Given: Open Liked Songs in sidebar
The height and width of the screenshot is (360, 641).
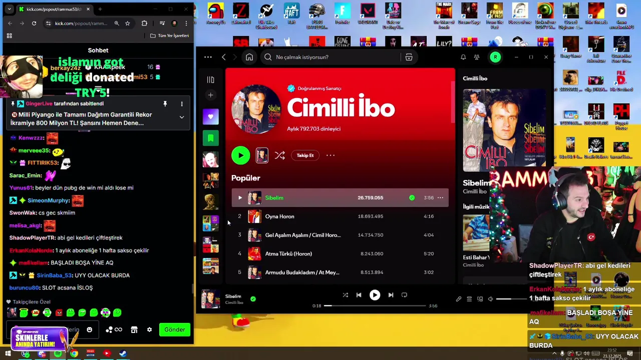Looking at the screenshot, I should pyautogui.click(x=210, y=116).
